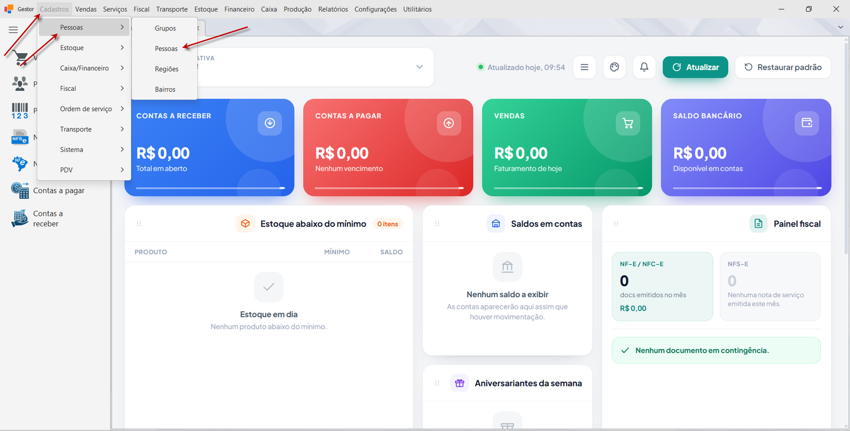Image resolution: width=850 pixels, height=431 pixels.
Task: Expand the PDV submenu
Action: [x=84, y=170]
